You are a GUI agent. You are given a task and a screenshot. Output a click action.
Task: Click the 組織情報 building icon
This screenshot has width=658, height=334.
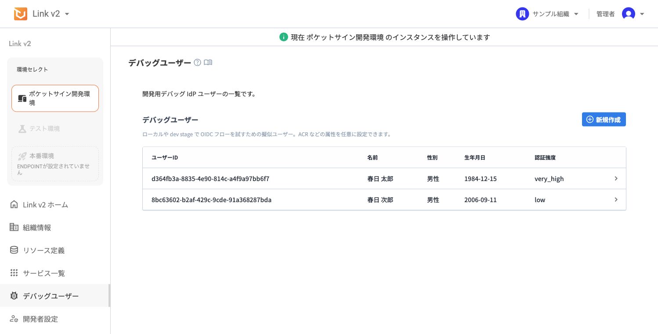(14, 227)
